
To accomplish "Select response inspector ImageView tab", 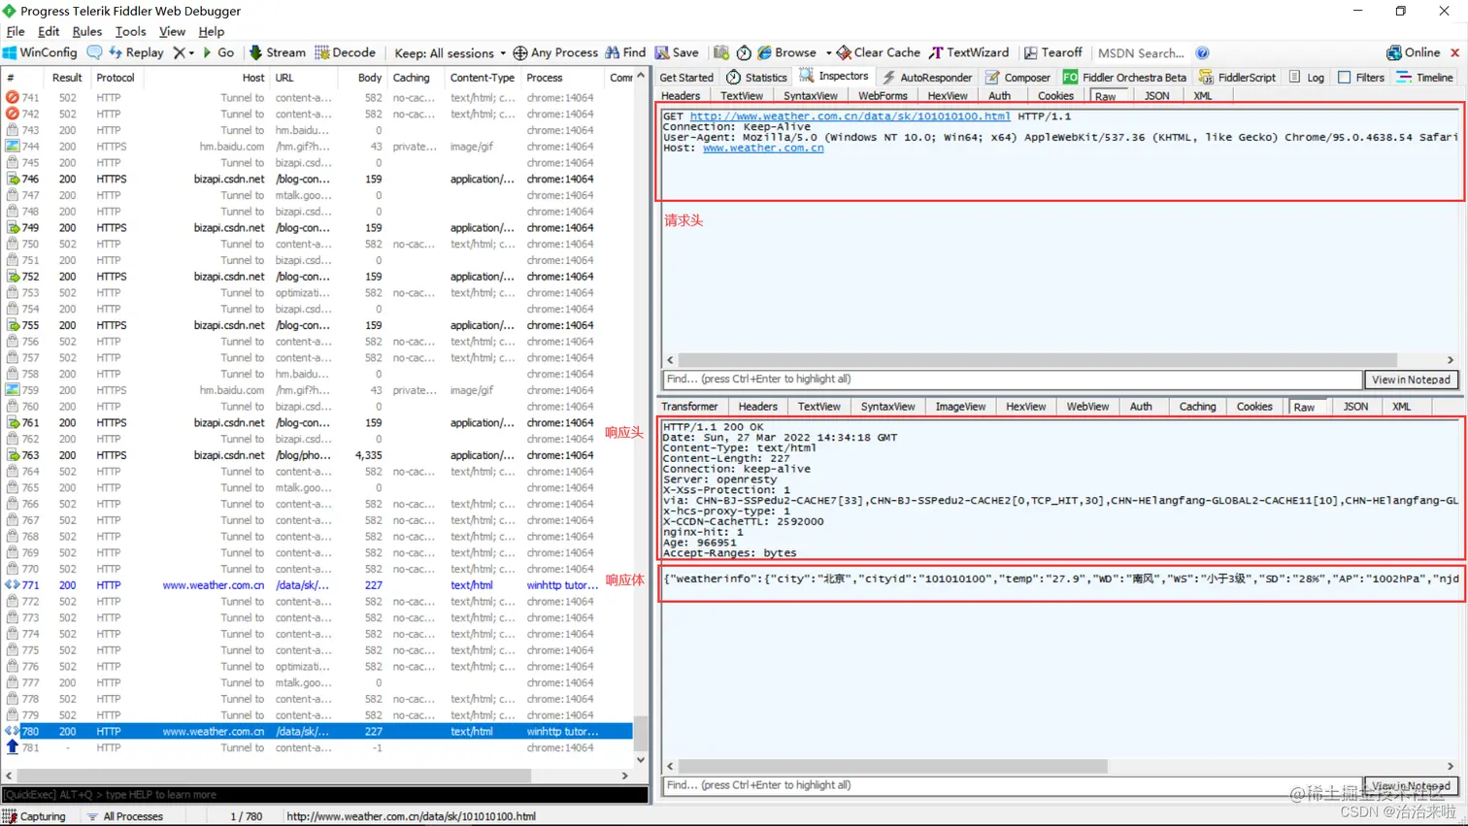I will [960, 407].
